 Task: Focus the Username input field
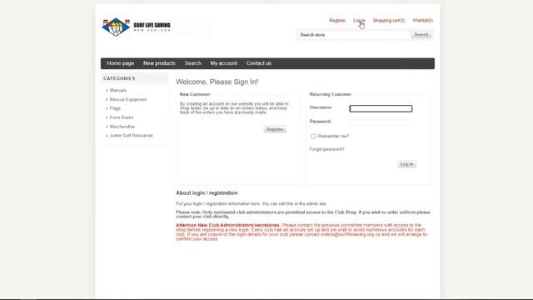point(381,108)
